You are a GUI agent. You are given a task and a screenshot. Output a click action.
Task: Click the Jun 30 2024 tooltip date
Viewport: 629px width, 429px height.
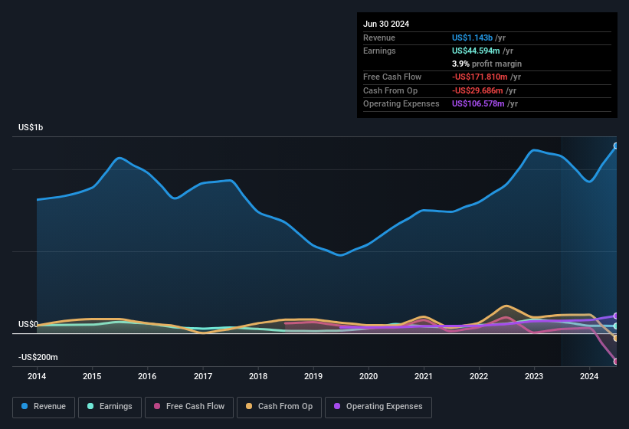386,24
